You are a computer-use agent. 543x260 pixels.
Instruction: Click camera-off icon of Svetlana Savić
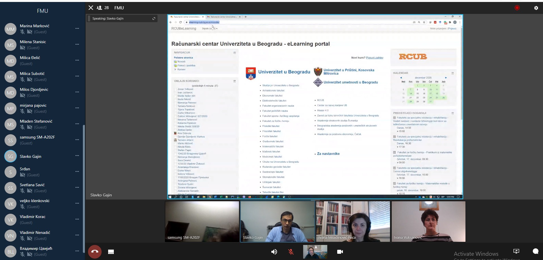pos(30,191)
